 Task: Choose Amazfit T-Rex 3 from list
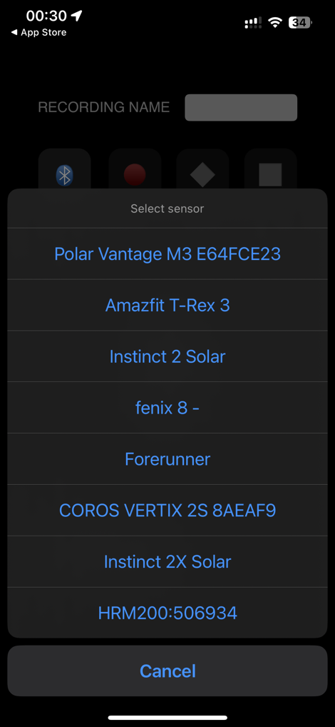167,305
